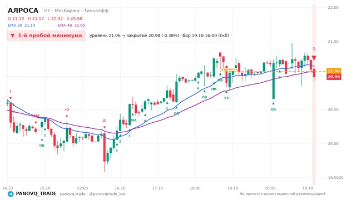Click the EMA 20 legend label

point(15,26)
